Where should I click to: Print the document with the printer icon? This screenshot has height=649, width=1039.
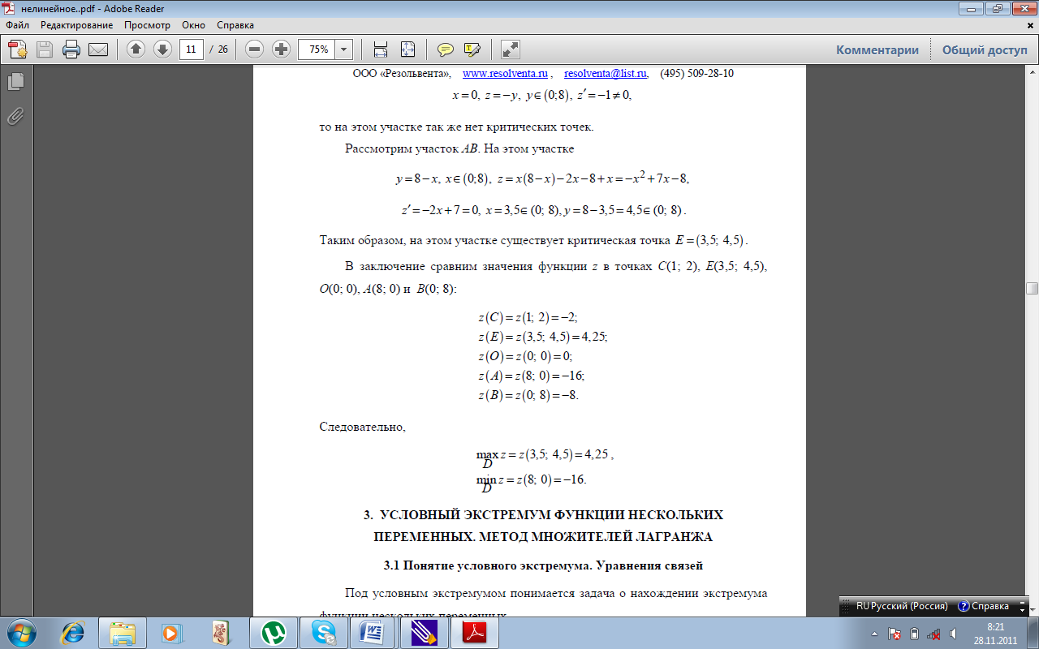click(71, 49)
